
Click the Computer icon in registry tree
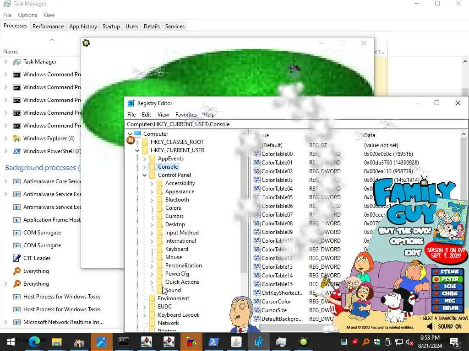(137, 133)
